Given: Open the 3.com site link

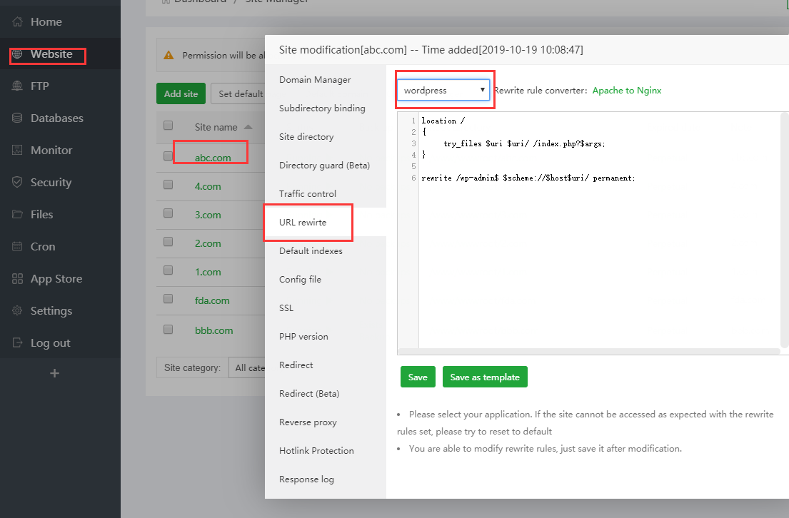Looking at the screenshot, I should (208, 215).
